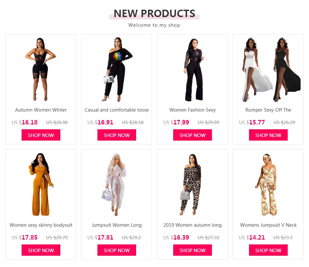The width and height of the screenshot is (309, 267).
Task: Shop now for Autumn Women Winter item
Action: point(41,135)
